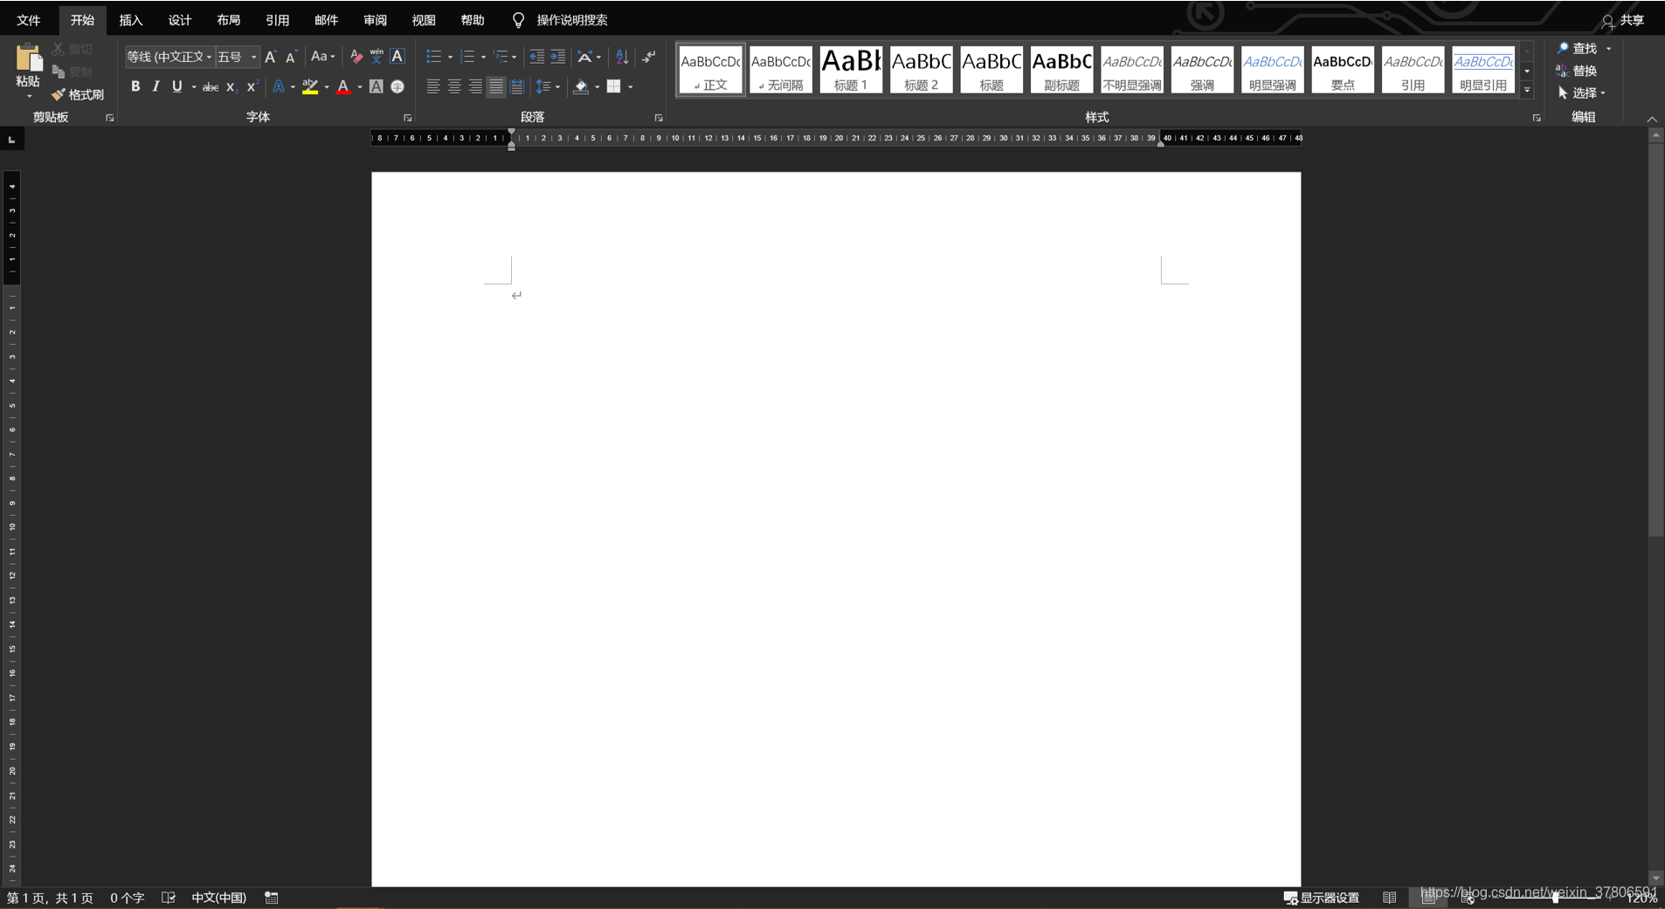The height and width of the screenshot is (909, 1665).
Task: Click the 替换 (Replace) button
Action: click(1577, 71)
